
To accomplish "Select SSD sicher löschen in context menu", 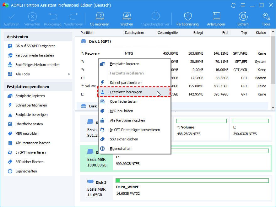I will [x=124, y=139].
